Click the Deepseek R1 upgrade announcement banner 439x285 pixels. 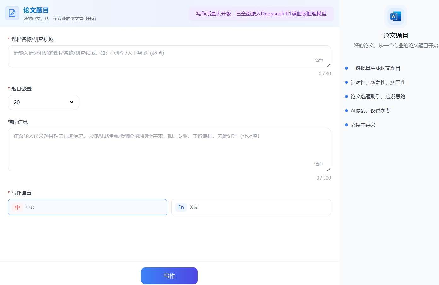click(261, 14)
